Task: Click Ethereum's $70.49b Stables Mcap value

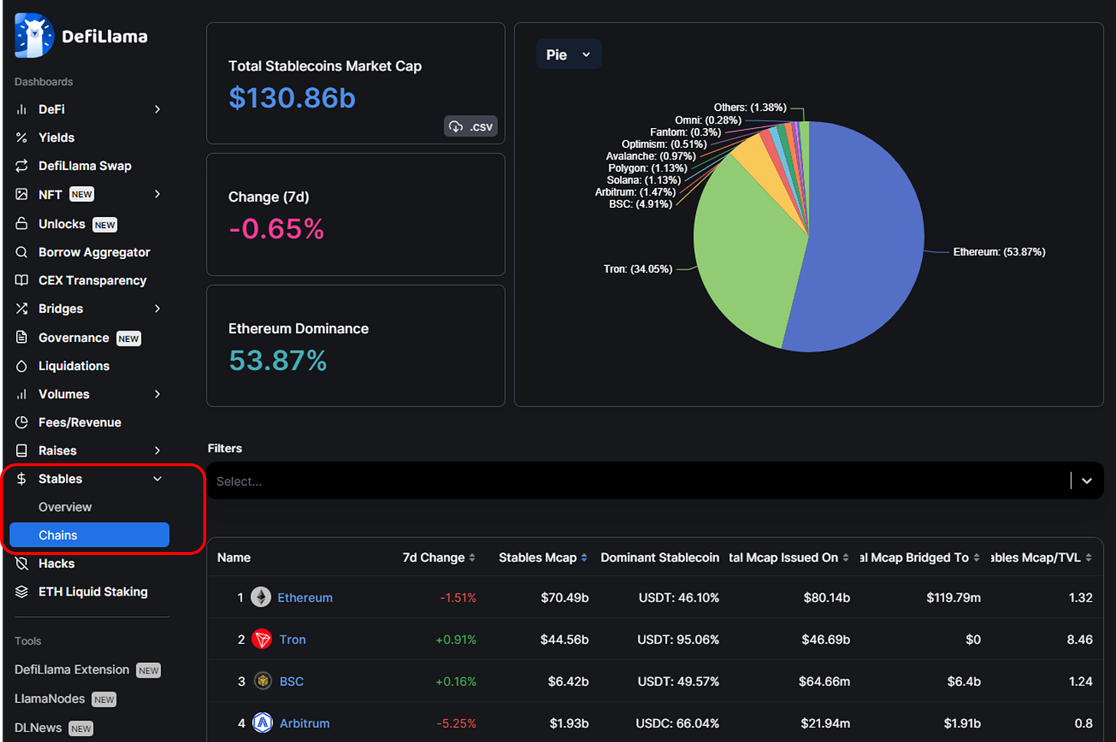Action: [x=565, y=597]
